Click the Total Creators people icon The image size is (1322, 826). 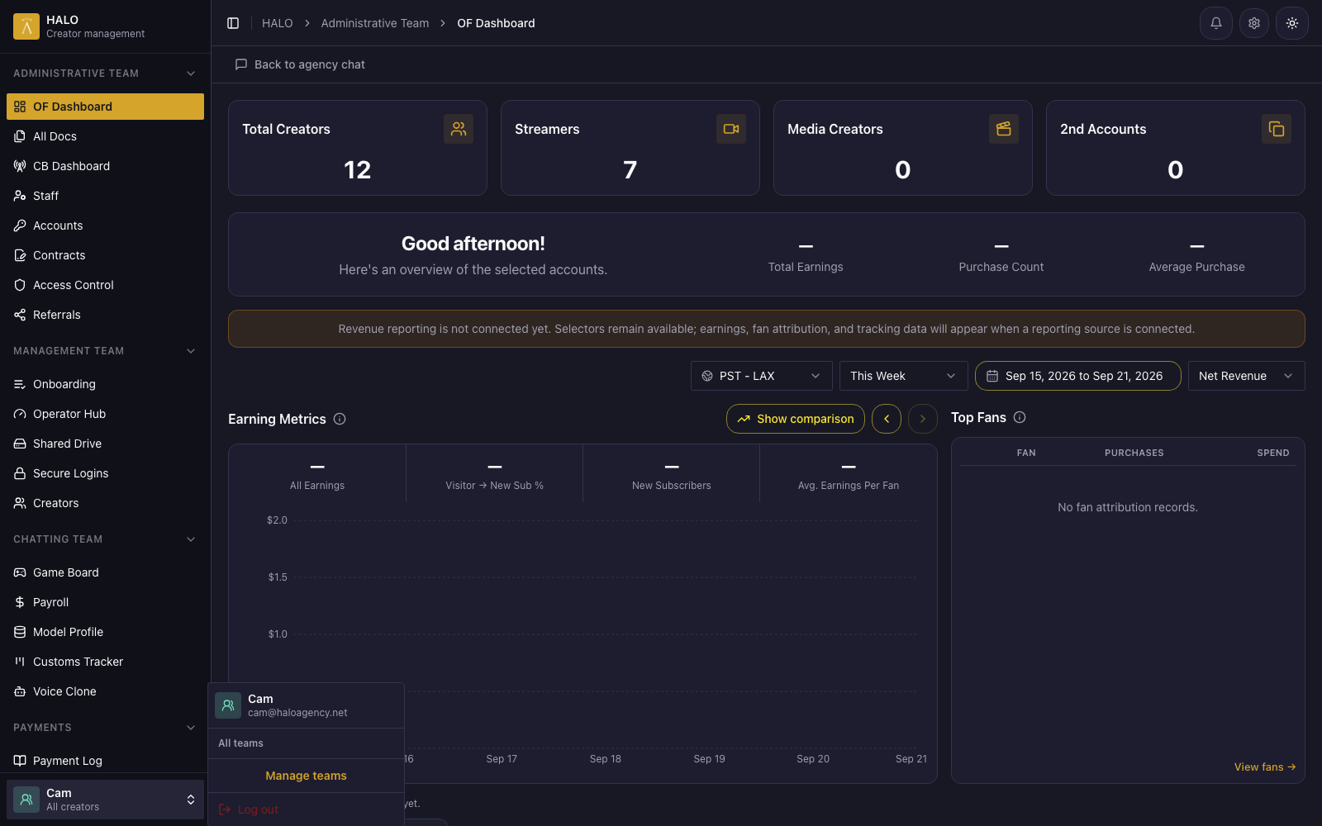click(x=459, y=129)
